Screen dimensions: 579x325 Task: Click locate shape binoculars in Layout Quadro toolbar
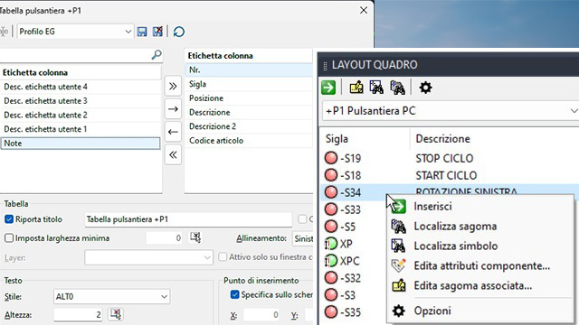398,88
